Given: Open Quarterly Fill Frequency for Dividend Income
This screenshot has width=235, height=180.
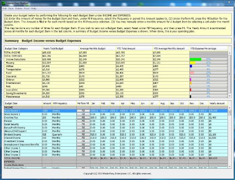Looking at the screenshot, I should pyautogui.click(x=64, y=135).
